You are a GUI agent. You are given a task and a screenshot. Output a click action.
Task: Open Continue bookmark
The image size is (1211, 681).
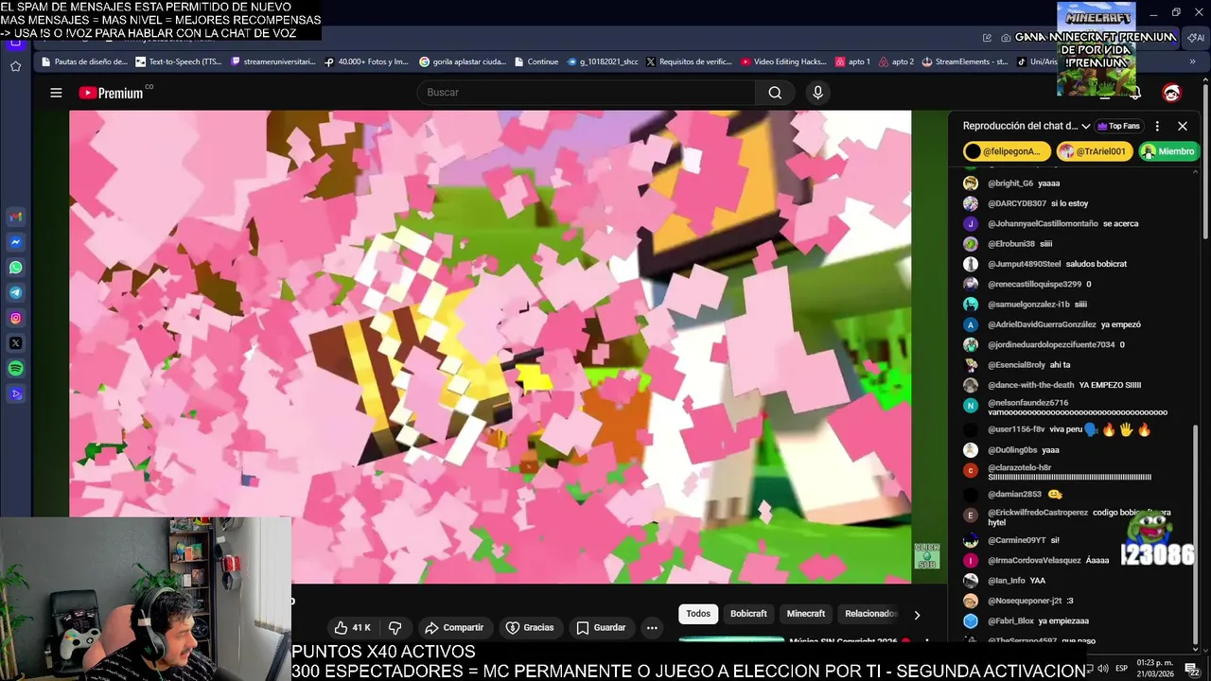tap(536, 61)
